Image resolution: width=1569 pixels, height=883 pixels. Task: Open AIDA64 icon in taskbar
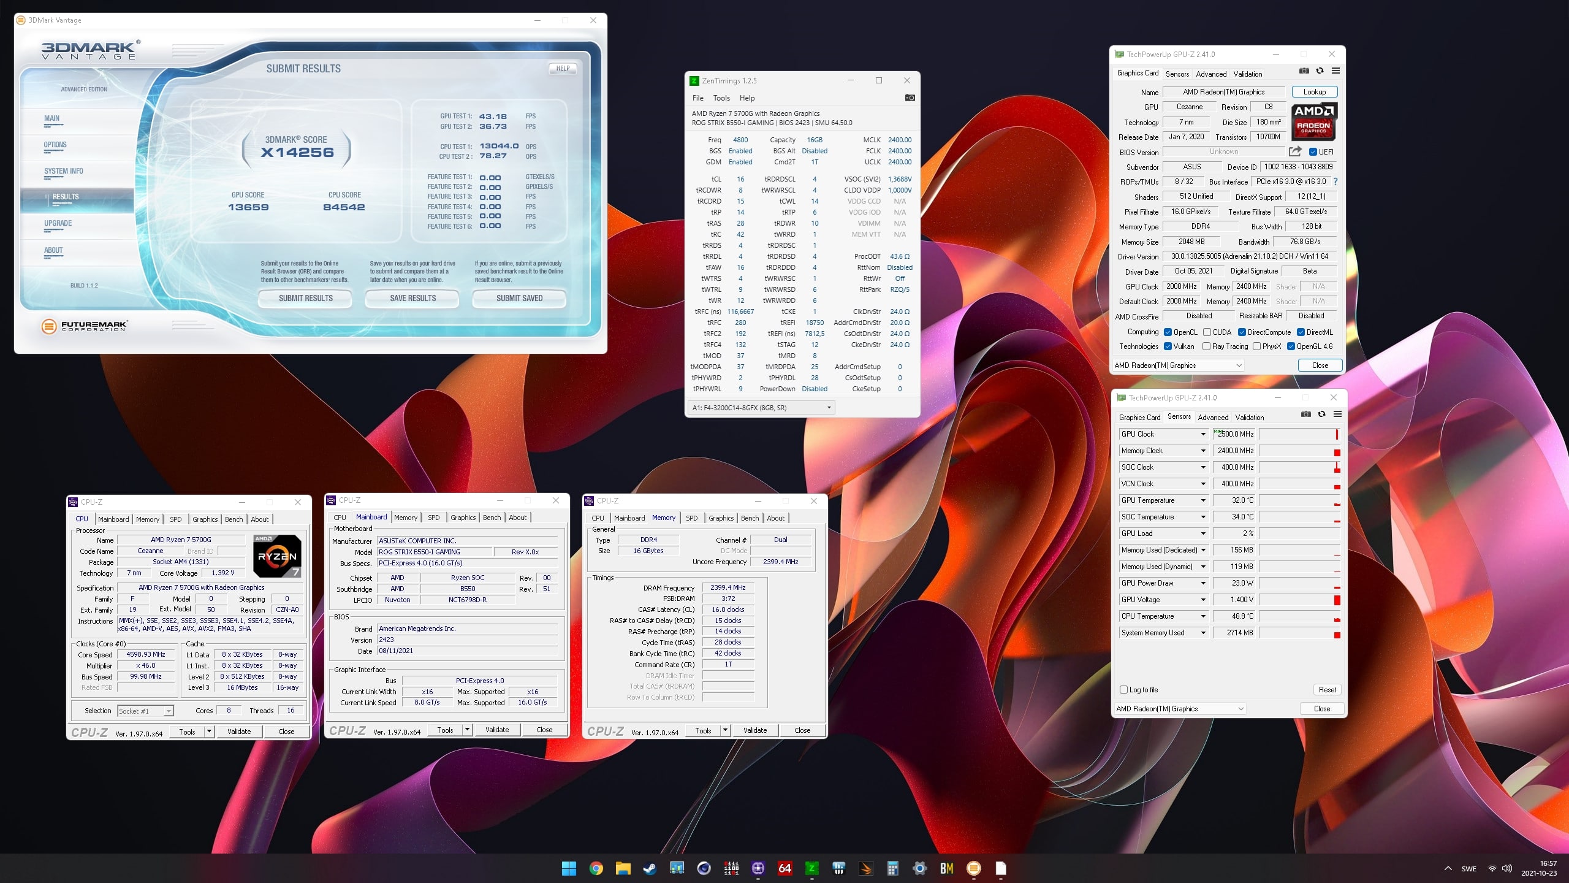pos(784,868)
